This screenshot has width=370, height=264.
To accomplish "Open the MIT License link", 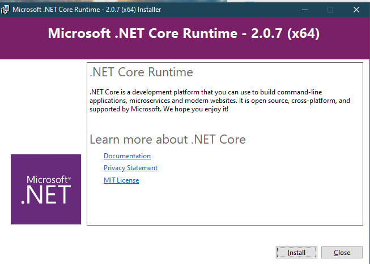I will click(x=121, y=180).
